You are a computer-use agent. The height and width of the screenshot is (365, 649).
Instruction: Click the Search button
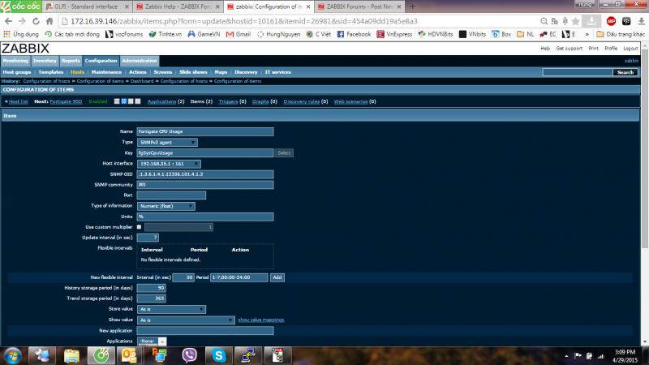[x=625, y=72]
